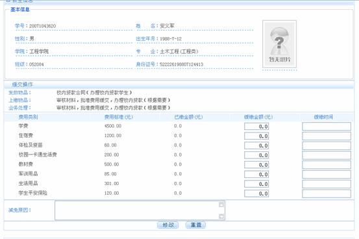Click the 校园一卡通生活费 row label
Image resolution: width=359 pixels, height=239 pixels.
38,155
